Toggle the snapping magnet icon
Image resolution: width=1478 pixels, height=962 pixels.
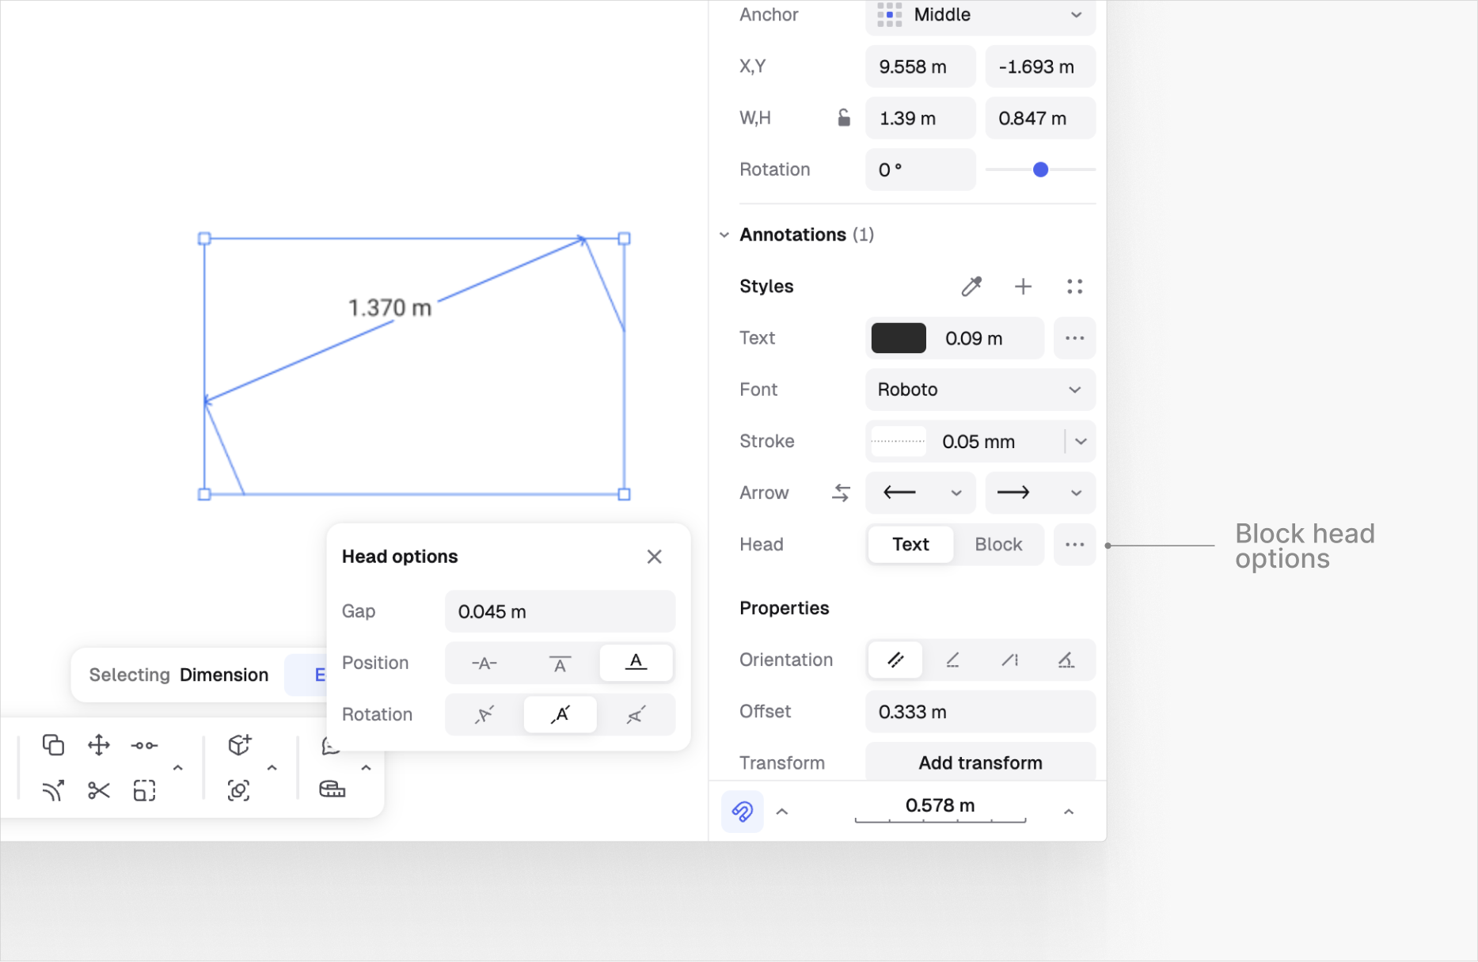point(742,812)
